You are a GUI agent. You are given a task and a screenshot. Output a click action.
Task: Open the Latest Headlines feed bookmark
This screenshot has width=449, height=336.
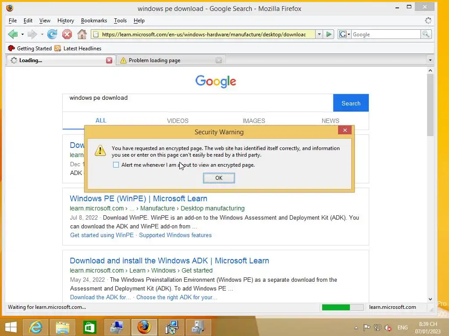(78, 48)
